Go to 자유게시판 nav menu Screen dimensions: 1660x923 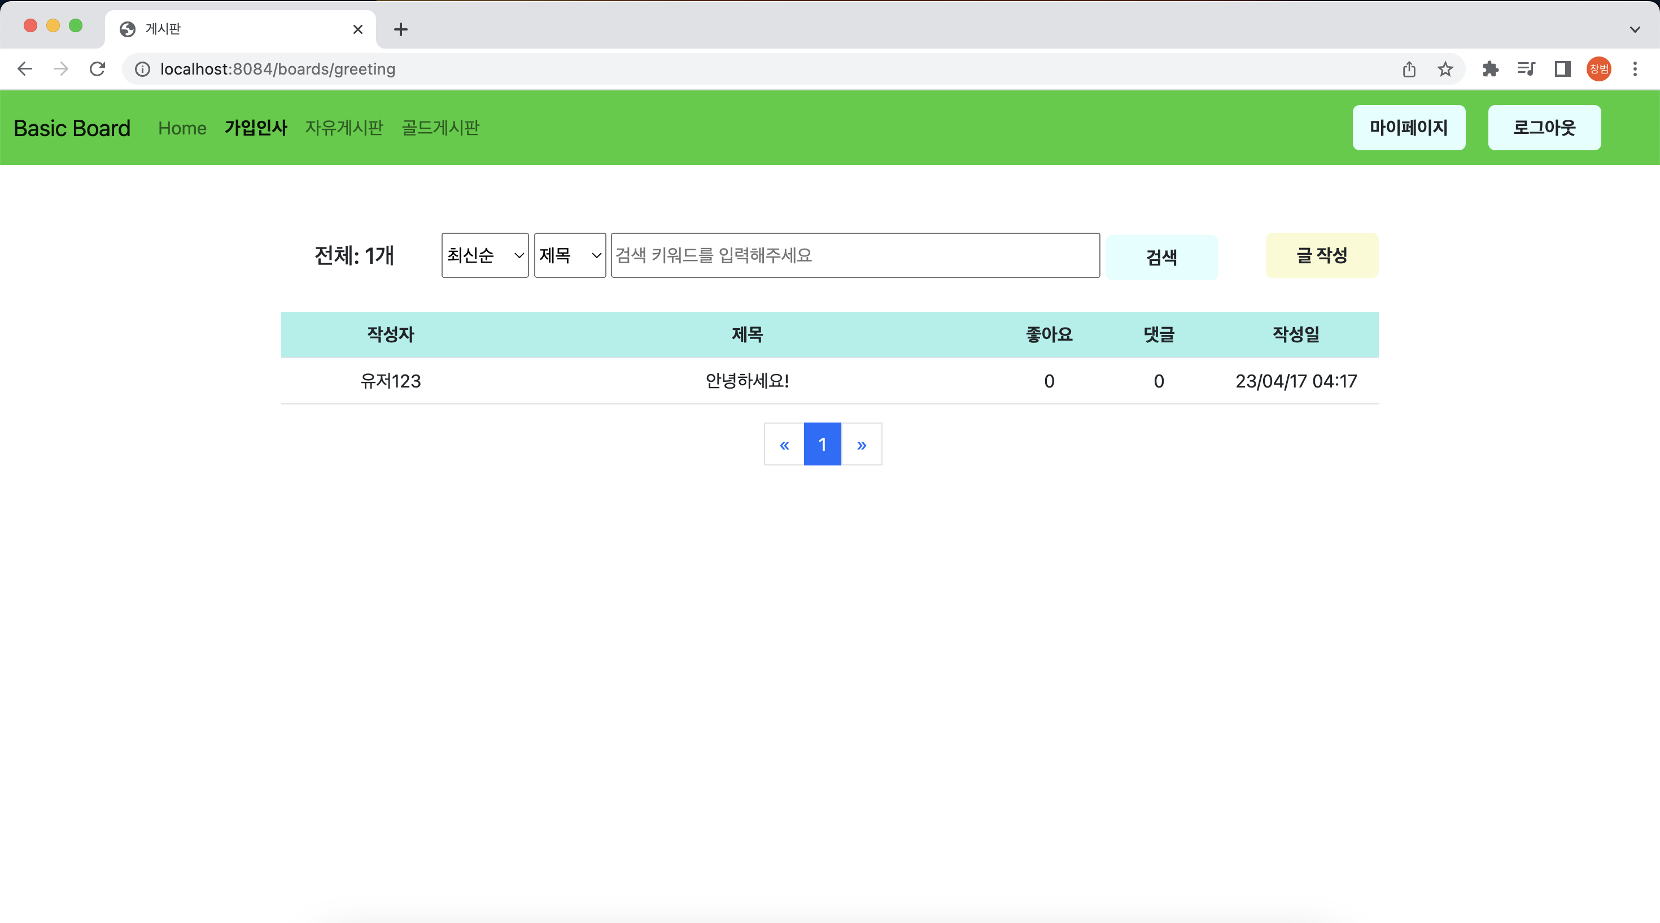click(x=344, y=128)
